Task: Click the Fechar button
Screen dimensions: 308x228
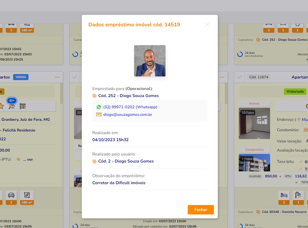Action: coord(201,210)
